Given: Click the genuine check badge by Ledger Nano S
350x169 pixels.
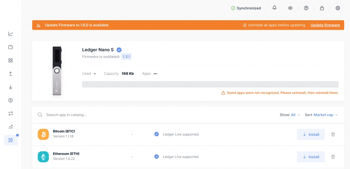Looking at the screenshot, I should click(119, 50).
